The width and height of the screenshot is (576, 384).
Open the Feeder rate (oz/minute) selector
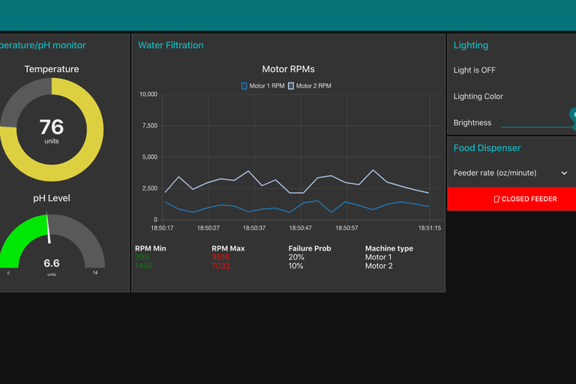pos(495,173)
